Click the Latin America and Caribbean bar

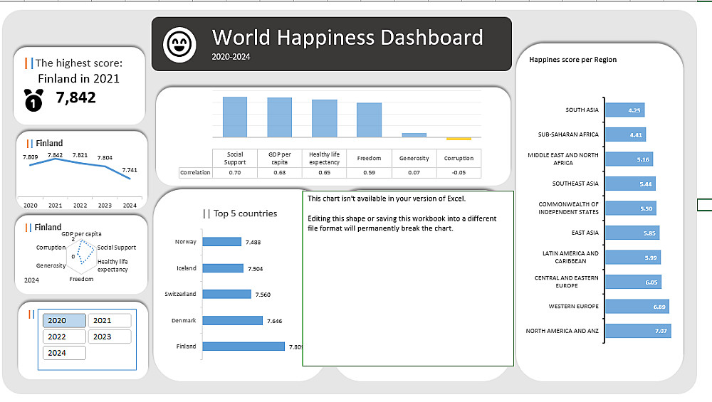click(x=633, y=258)
